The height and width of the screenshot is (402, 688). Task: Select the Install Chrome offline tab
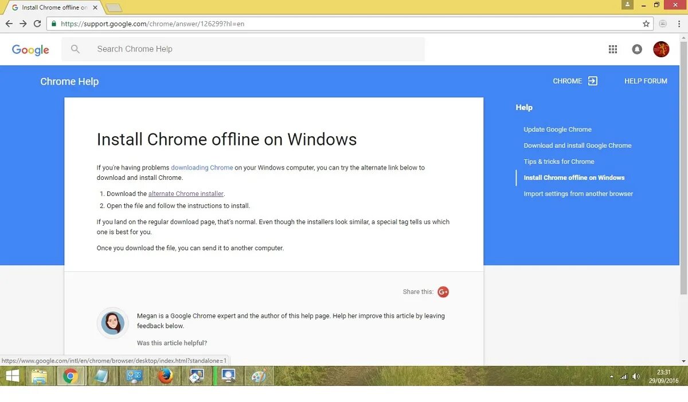(53, 7)
